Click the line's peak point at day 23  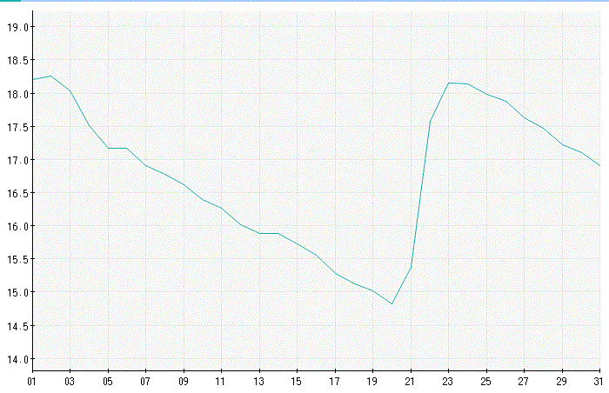click(449, 83)
